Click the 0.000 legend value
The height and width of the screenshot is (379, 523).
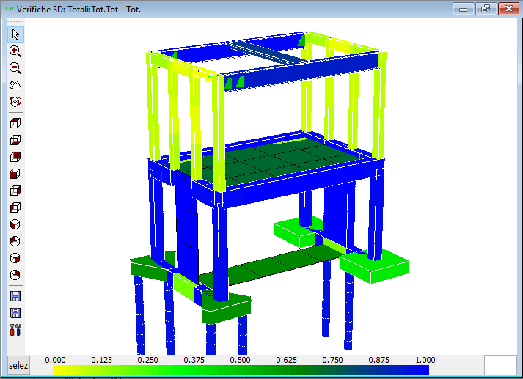pos(55,361)
